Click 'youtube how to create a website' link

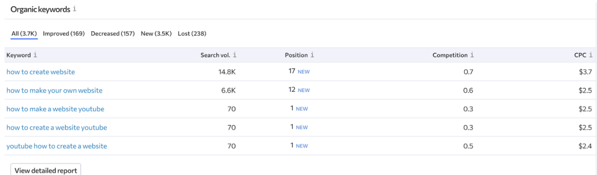[56, 146]
